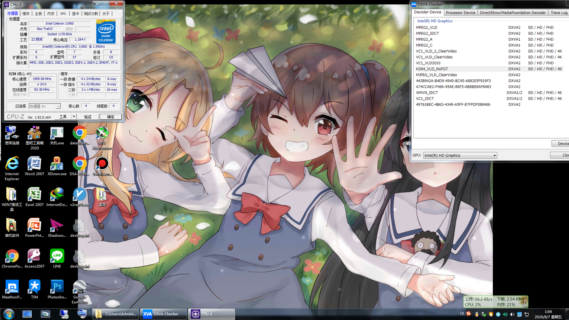Select the Google Earth Pro icon
This screenshot has height=320, width=569.
79,292
